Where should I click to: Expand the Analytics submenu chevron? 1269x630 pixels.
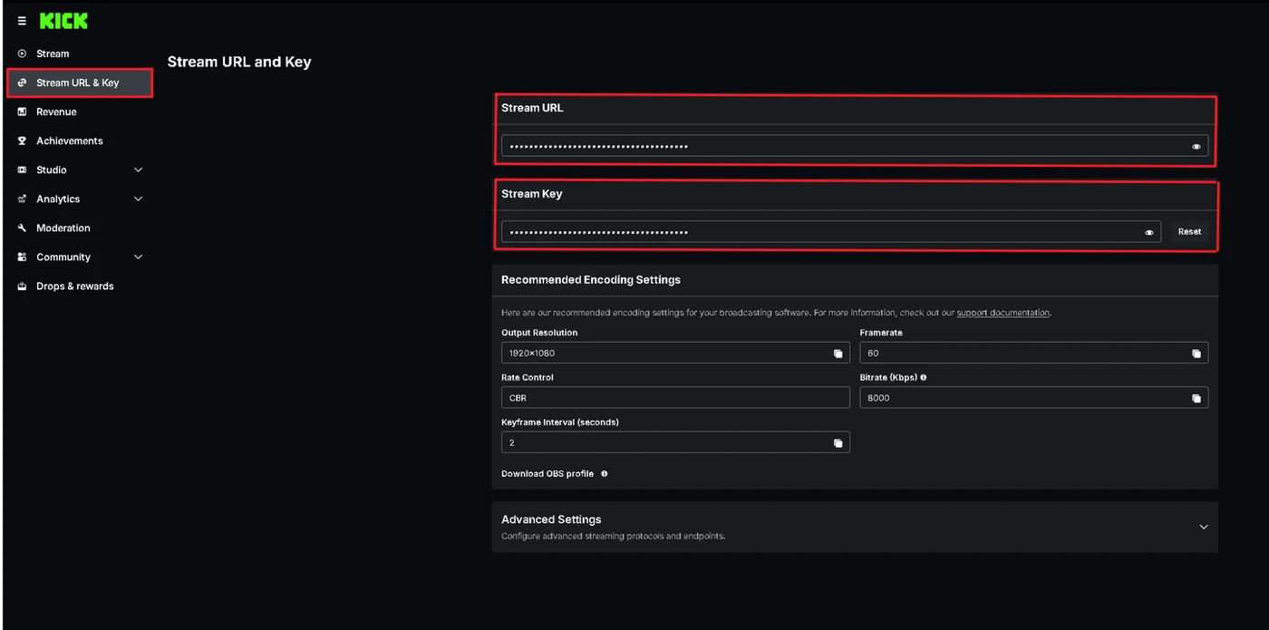138,199
